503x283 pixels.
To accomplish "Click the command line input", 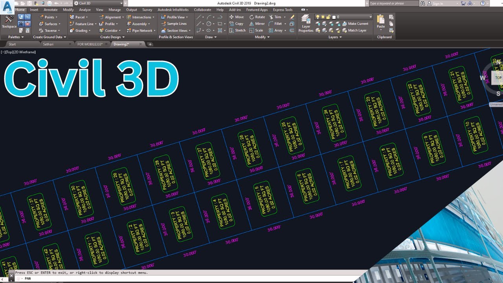I will tap(189, 278).
